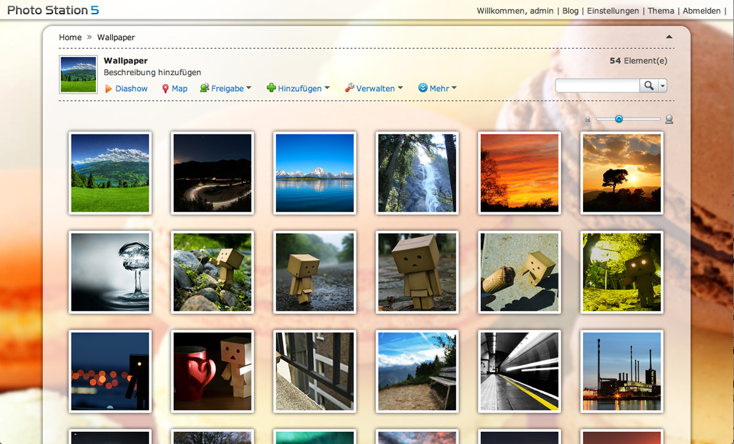The width and height of the screenshot is (734, 444).
Task: Open the blue mountain lake photo
Action: pos(314,173)
